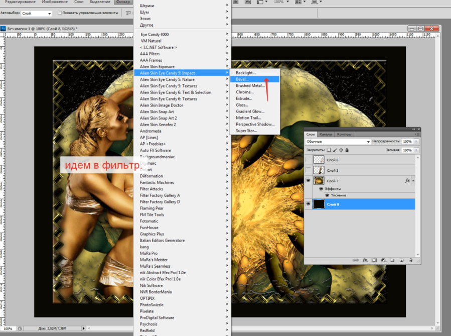
Task: Click the fx badge on Слой 7
Action: 407,180
